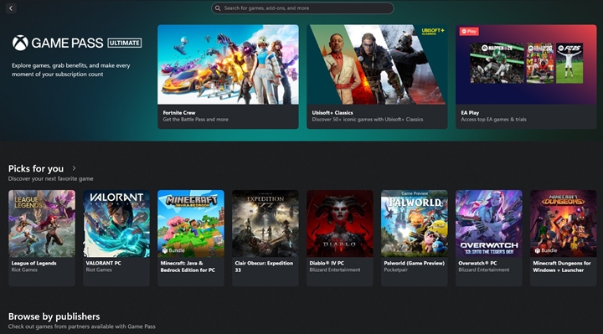Click the Ultimate badge next to Game Pass
The height and width of the screenshot is (334, 603).
125,43
